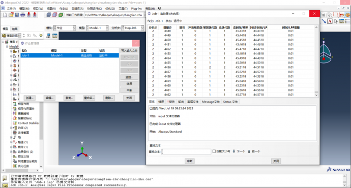Click the find text input field
Screen dimensions: 351x188
(x=186, y=151)
